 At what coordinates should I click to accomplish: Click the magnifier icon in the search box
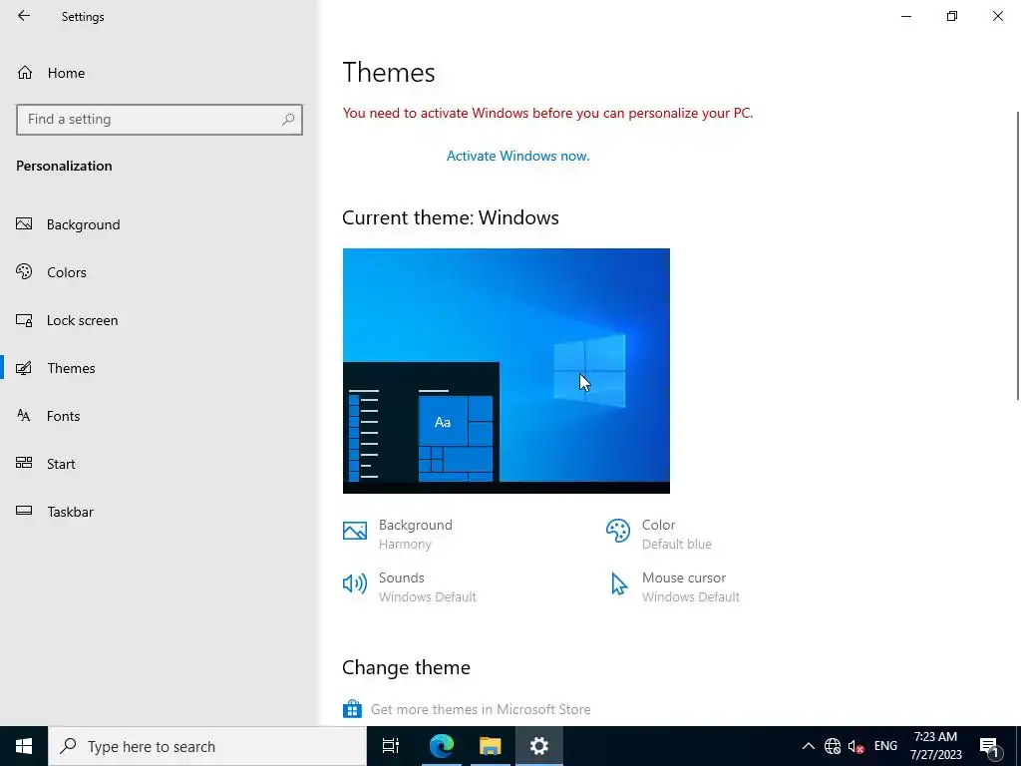point(288,120)
